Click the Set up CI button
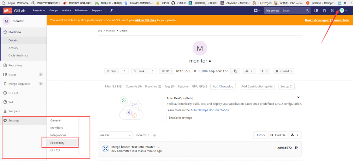Viewport: 353px width, 161px height. pos(286,87)
